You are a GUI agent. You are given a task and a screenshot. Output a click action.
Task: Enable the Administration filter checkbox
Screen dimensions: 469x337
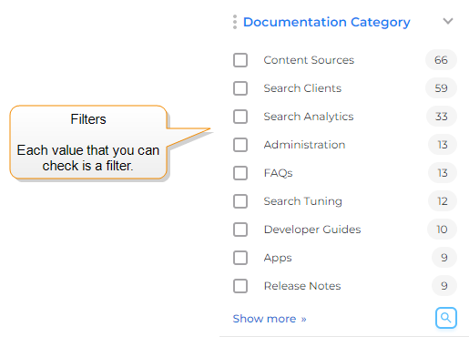240,145
